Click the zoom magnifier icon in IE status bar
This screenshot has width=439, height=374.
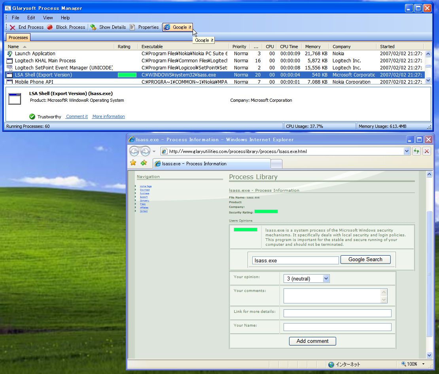point(403,364)
